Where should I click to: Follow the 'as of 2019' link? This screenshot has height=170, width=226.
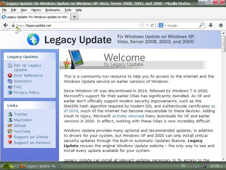(71, 111)
